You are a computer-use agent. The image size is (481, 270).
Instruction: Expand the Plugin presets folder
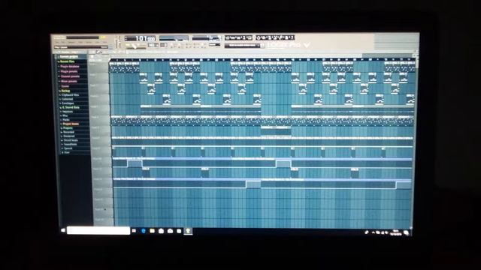(x=68, y=71)
